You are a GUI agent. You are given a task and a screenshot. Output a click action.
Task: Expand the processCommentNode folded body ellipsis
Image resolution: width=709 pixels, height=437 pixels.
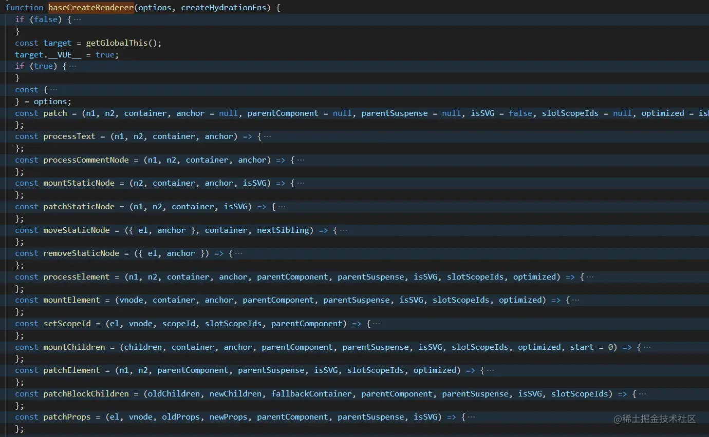(x=301, y=160)
